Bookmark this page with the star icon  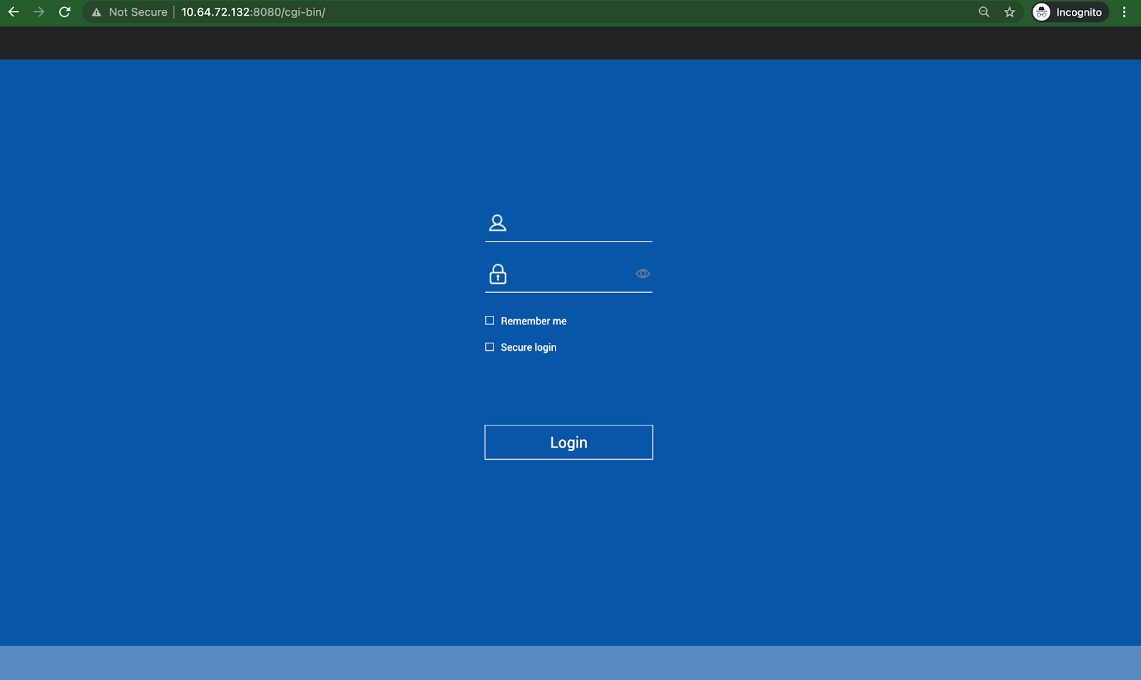point(1010,12)
